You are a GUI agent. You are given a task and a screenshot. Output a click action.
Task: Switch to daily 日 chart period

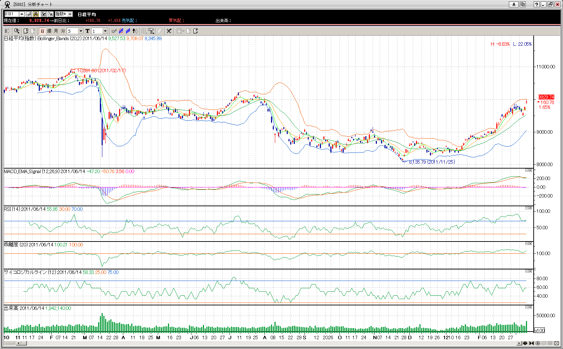(x=42, y=31)
